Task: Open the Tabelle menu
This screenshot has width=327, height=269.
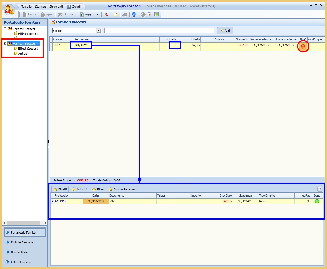Action: [x=26, y=7]
